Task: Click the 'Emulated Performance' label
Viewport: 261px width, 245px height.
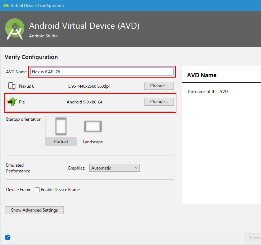Action: tap(18, 168)
